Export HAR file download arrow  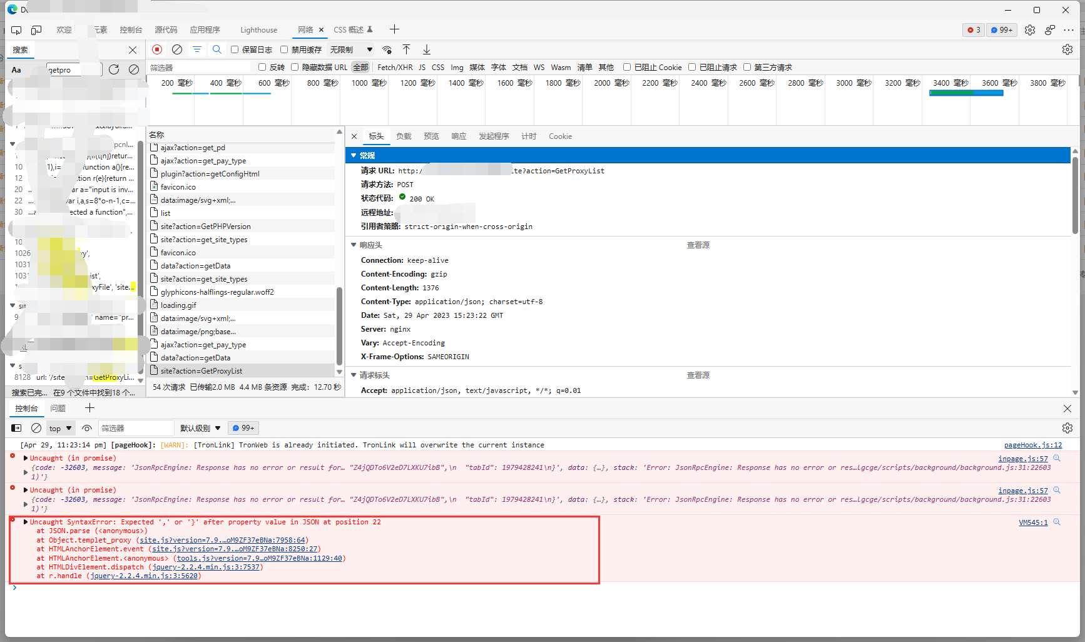[427, 49]
